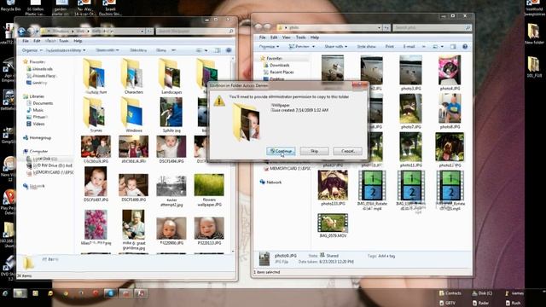The width and height of the screenshot is (546, 307).
Task: Select the Characters folder
Action: coord(134,77)
